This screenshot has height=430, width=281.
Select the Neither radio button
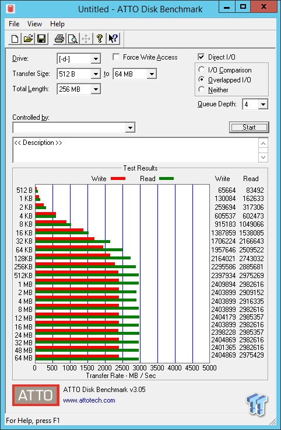pyautogui.click(x=201, y=89)
